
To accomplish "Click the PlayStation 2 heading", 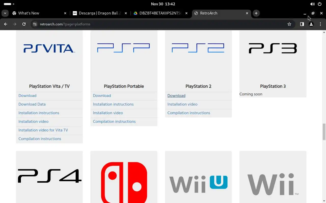I will (x=198, y=86).
